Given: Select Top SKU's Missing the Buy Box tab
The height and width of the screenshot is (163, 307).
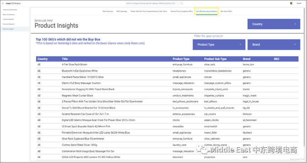Looking at the screenshot, I should [x=207, y=11].
